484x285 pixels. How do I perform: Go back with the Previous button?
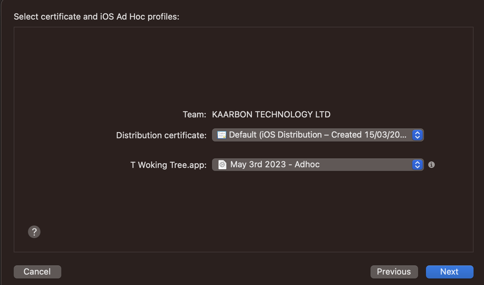(x=394, y=272)
